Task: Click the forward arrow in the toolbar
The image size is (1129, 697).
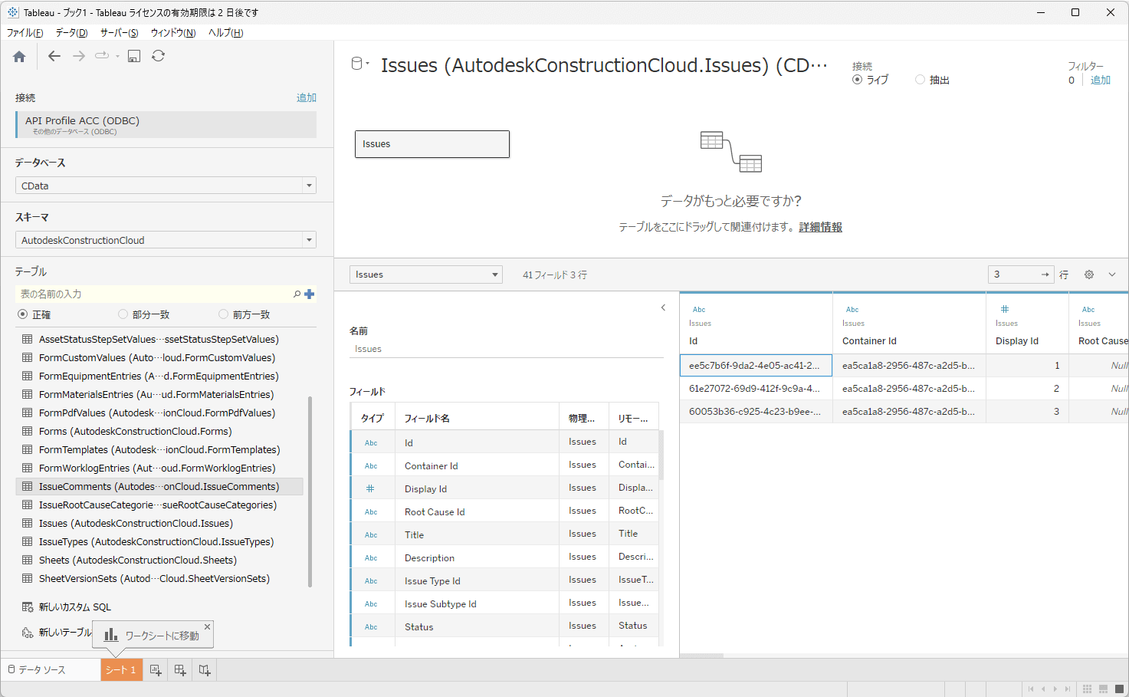Action: tap(79, 56)
